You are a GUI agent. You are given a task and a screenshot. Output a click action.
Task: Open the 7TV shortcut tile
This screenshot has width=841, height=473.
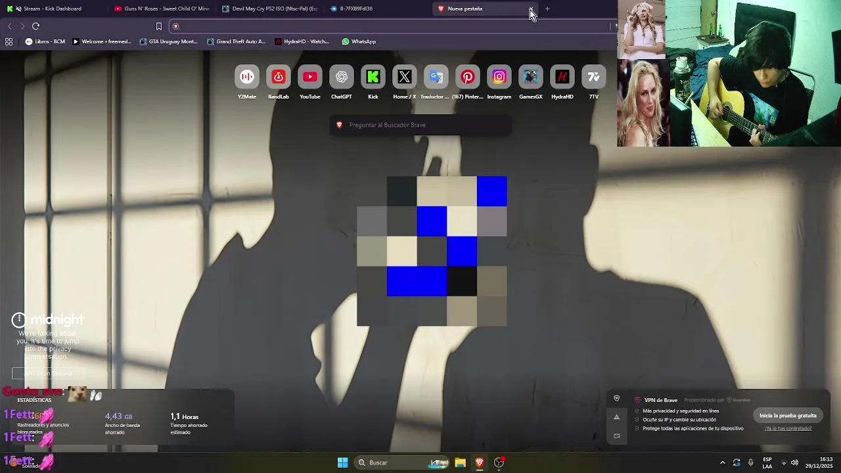point(594,78)
